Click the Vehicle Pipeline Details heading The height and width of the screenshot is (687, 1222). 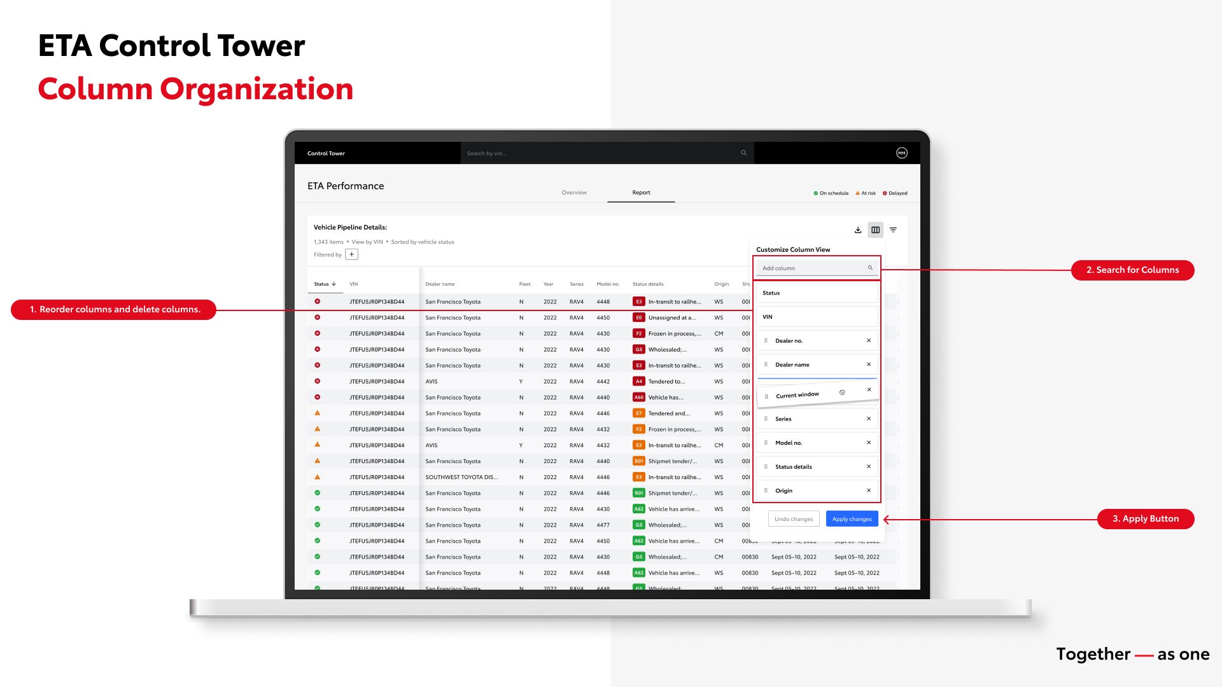(350, 228)
